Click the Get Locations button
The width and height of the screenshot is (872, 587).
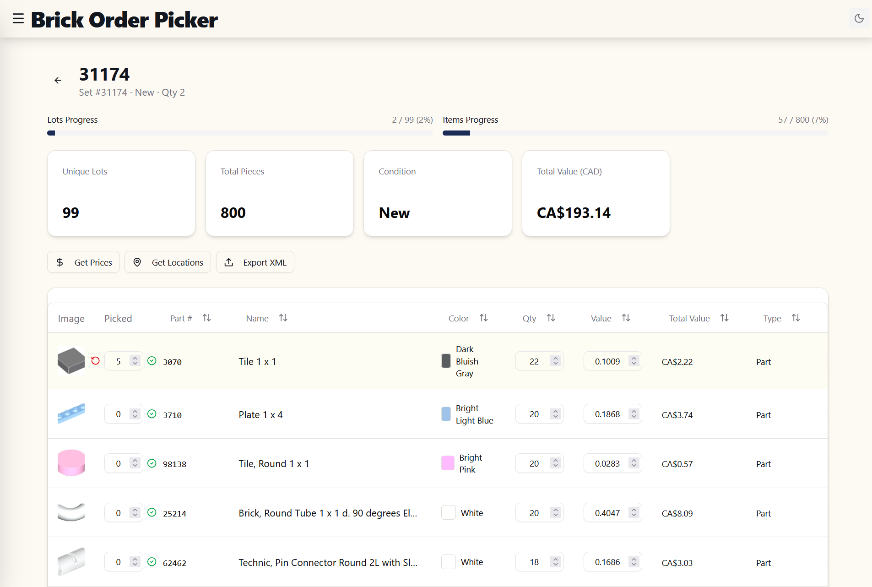coord(168,262)
